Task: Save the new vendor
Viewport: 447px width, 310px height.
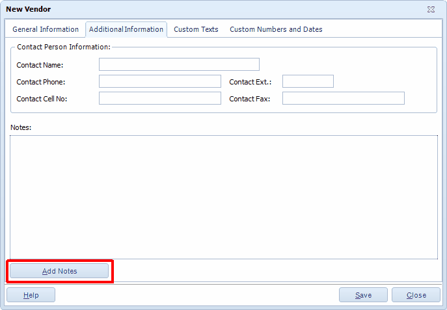Action: [x=363, y=295]
